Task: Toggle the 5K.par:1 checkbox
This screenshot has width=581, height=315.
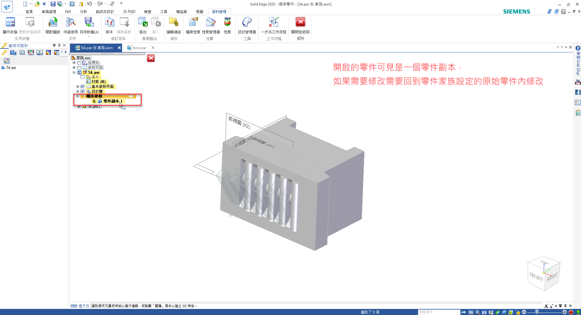Action: coord(79,106)
